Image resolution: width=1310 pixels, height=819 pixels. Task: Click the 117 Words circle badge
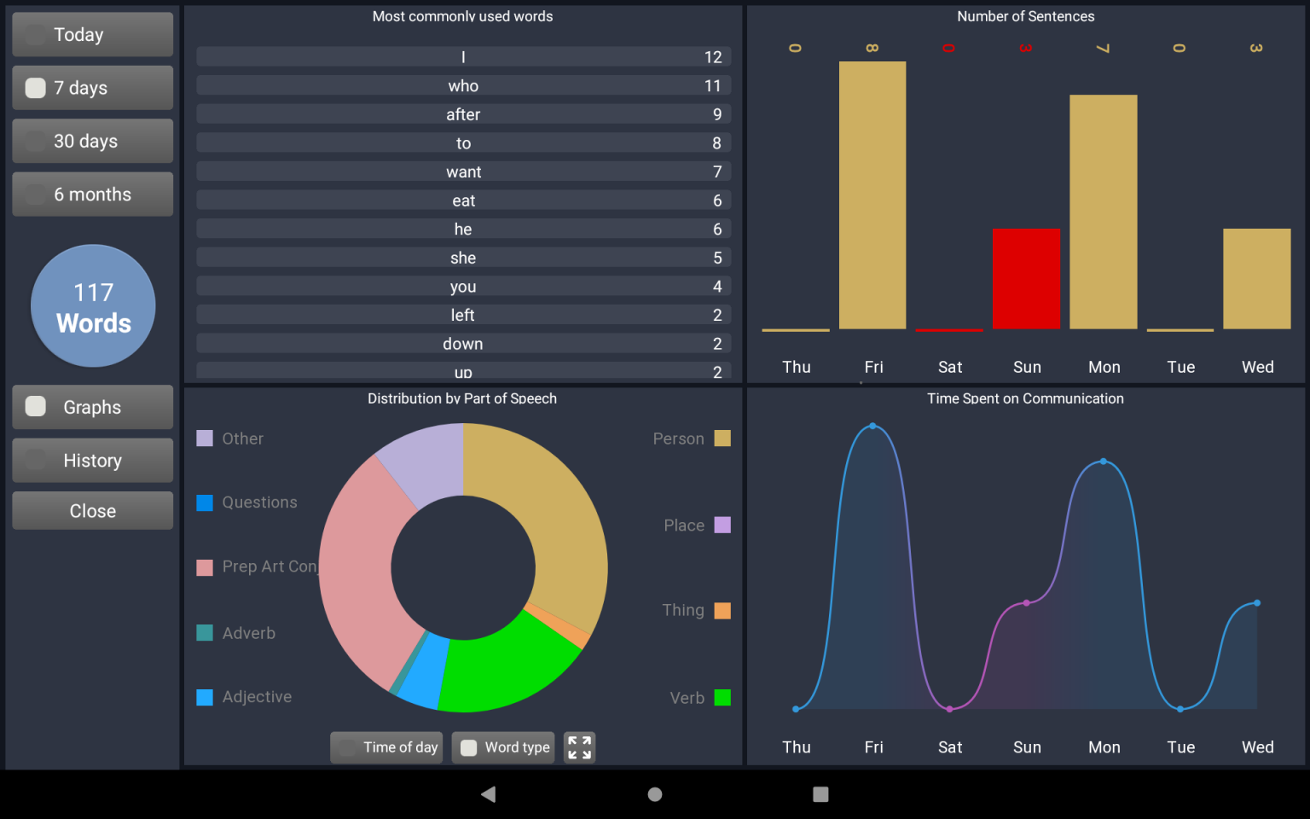93,306
